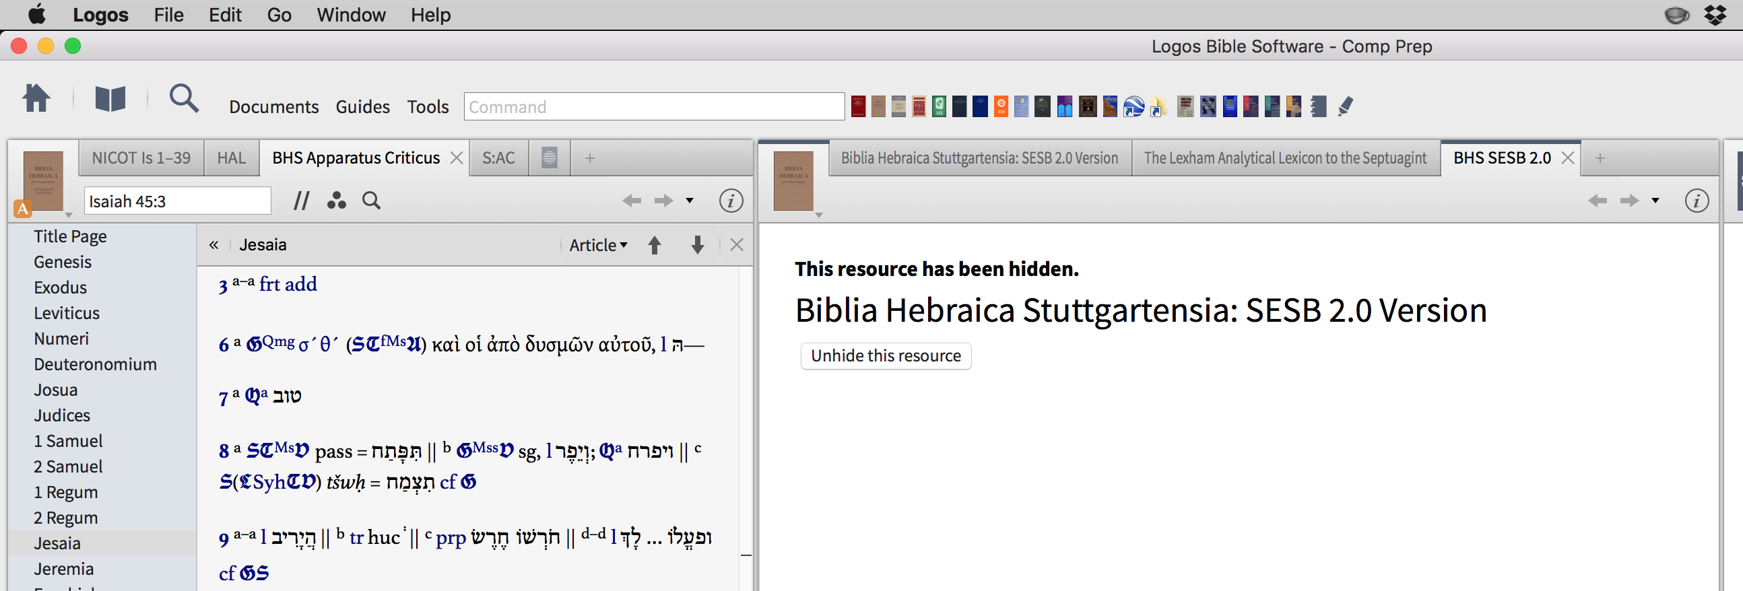Viewport: 1743px width, 591px height.
Task: Open the Apple menu
Action: pyautogui.click(x=37, y=14)
